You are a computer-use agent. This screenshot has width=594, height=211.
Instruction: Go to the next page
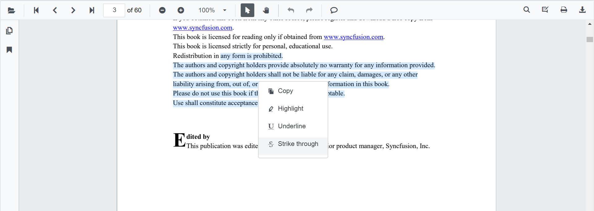click(x=73, y=10)
